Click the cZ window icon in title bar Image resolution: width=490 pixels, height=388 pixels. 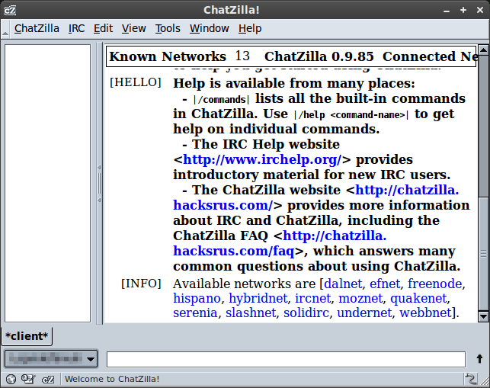coord(10,10)
